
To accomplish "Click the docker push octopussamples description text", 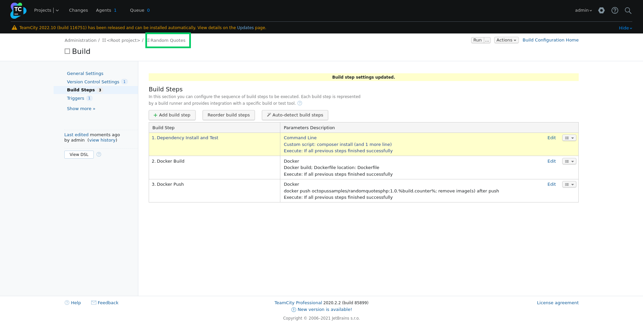I will tap(391, 191).
